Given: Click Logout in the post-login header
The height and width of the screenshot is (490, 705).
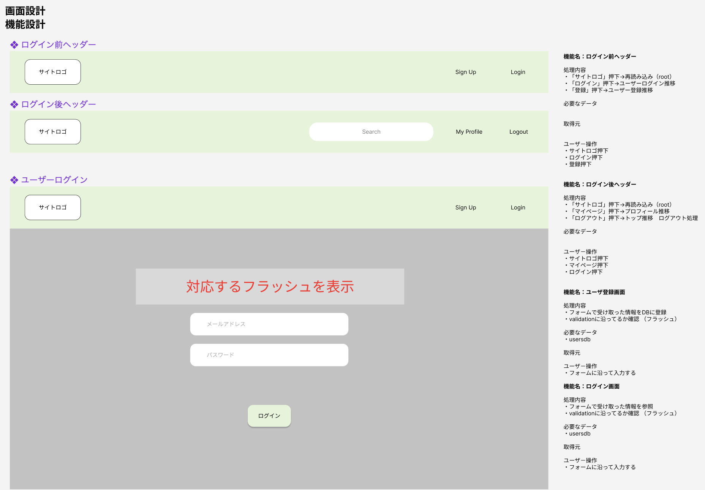Looking at the screenshot, I should [518, 131].
